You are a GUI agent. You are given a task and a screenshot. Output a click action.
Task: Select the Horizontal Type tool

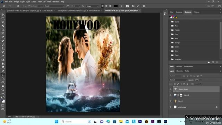(3, 75)
